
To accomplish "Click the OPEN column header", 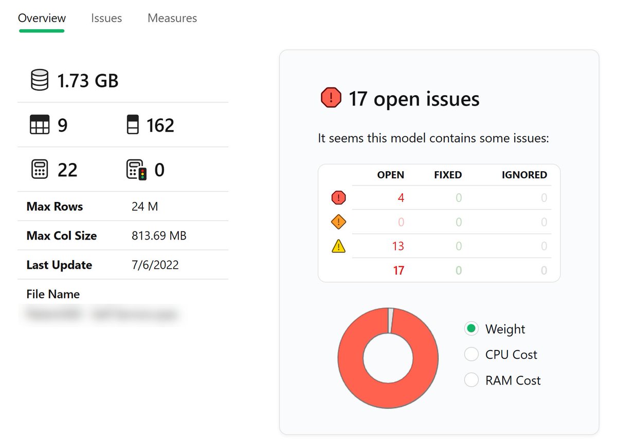I will coord(391,175).
